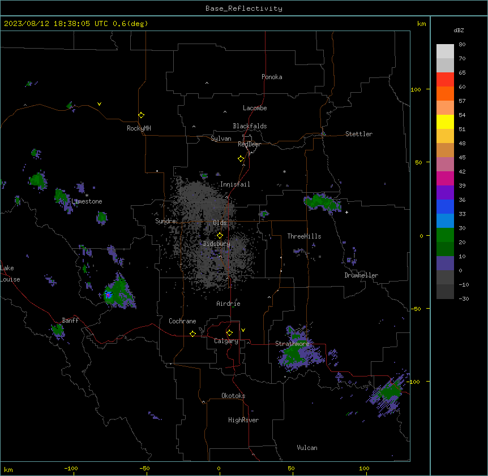
Task: Select the purple 36-39 dBZ legend swatch
Action: 445,192
